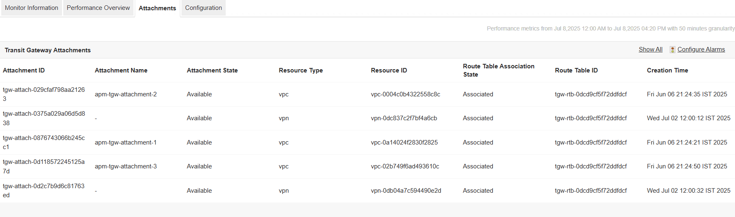
Task: Select attachment name apm-tgw-attachment-1
Action: pos(126,142)
